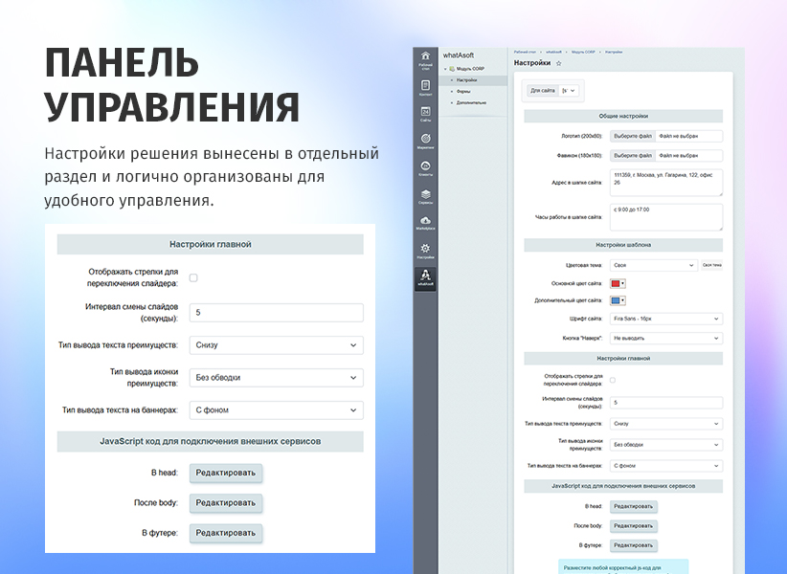The width and height of the screenshot is (787, 574).
Task: Click the Настройки gear icon in sidebar
Action: (x=425, y=247)
